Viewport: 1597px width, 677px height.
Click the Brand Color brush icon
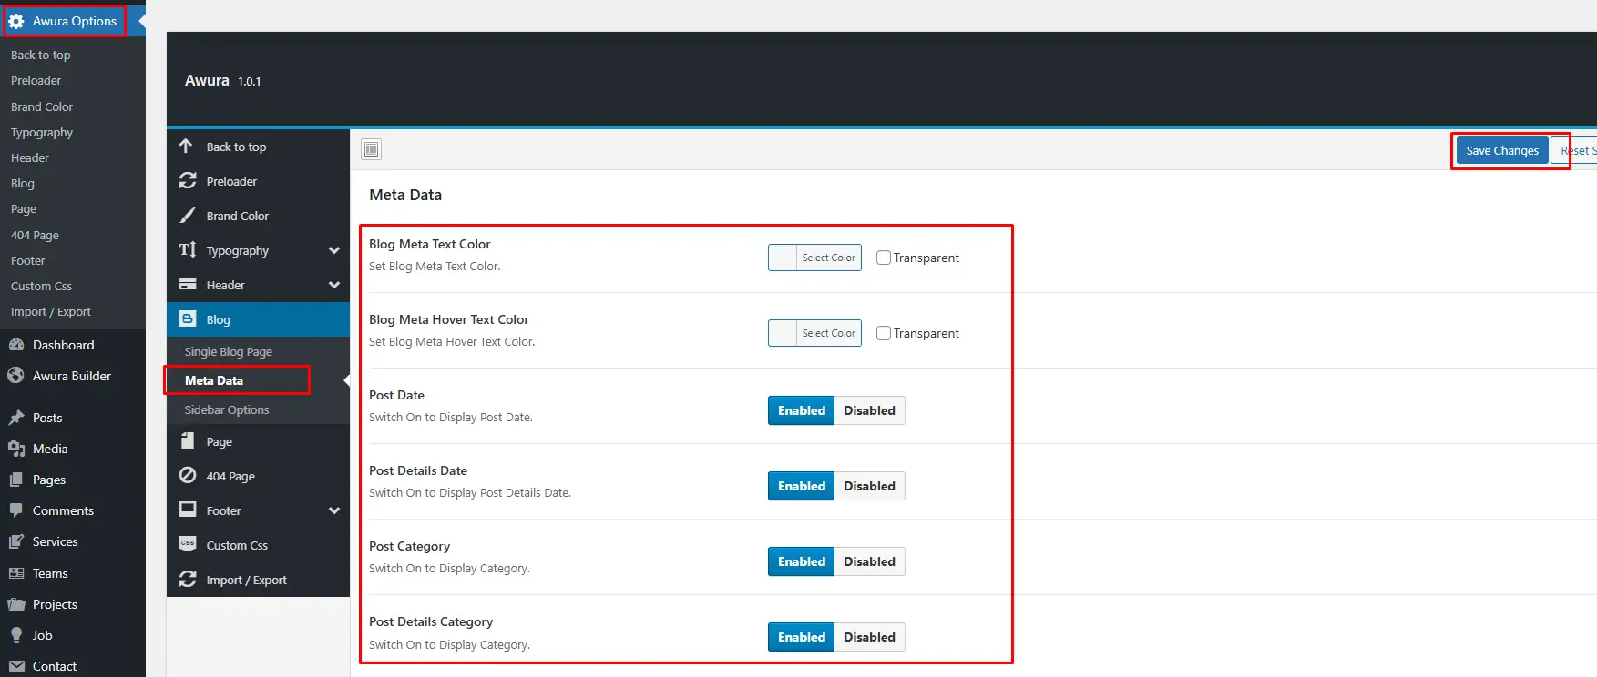pyautogui.click(x=188, y=216)
